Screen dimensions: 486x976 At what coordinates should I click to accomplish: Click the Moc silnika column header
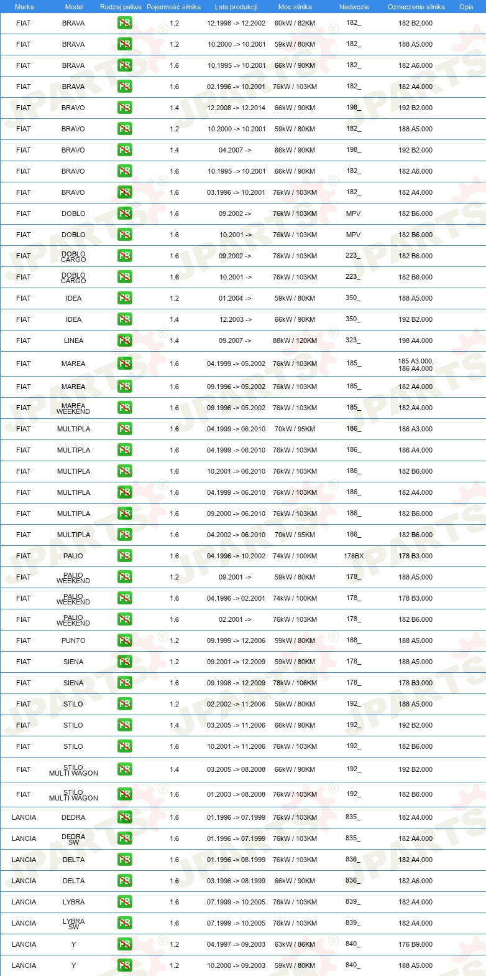[295, 7]
